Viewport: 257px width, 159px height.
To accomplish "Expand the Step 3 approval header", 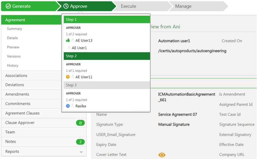I will [107, 85].
